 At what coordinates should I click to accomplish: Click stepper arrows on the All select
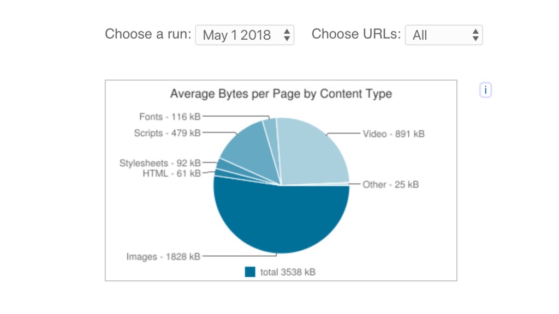[x=475, y=35]
